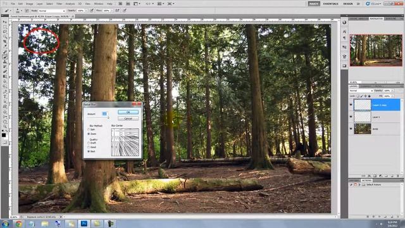Toggle tablet pressure for size icon

click(x=125, y=11)
